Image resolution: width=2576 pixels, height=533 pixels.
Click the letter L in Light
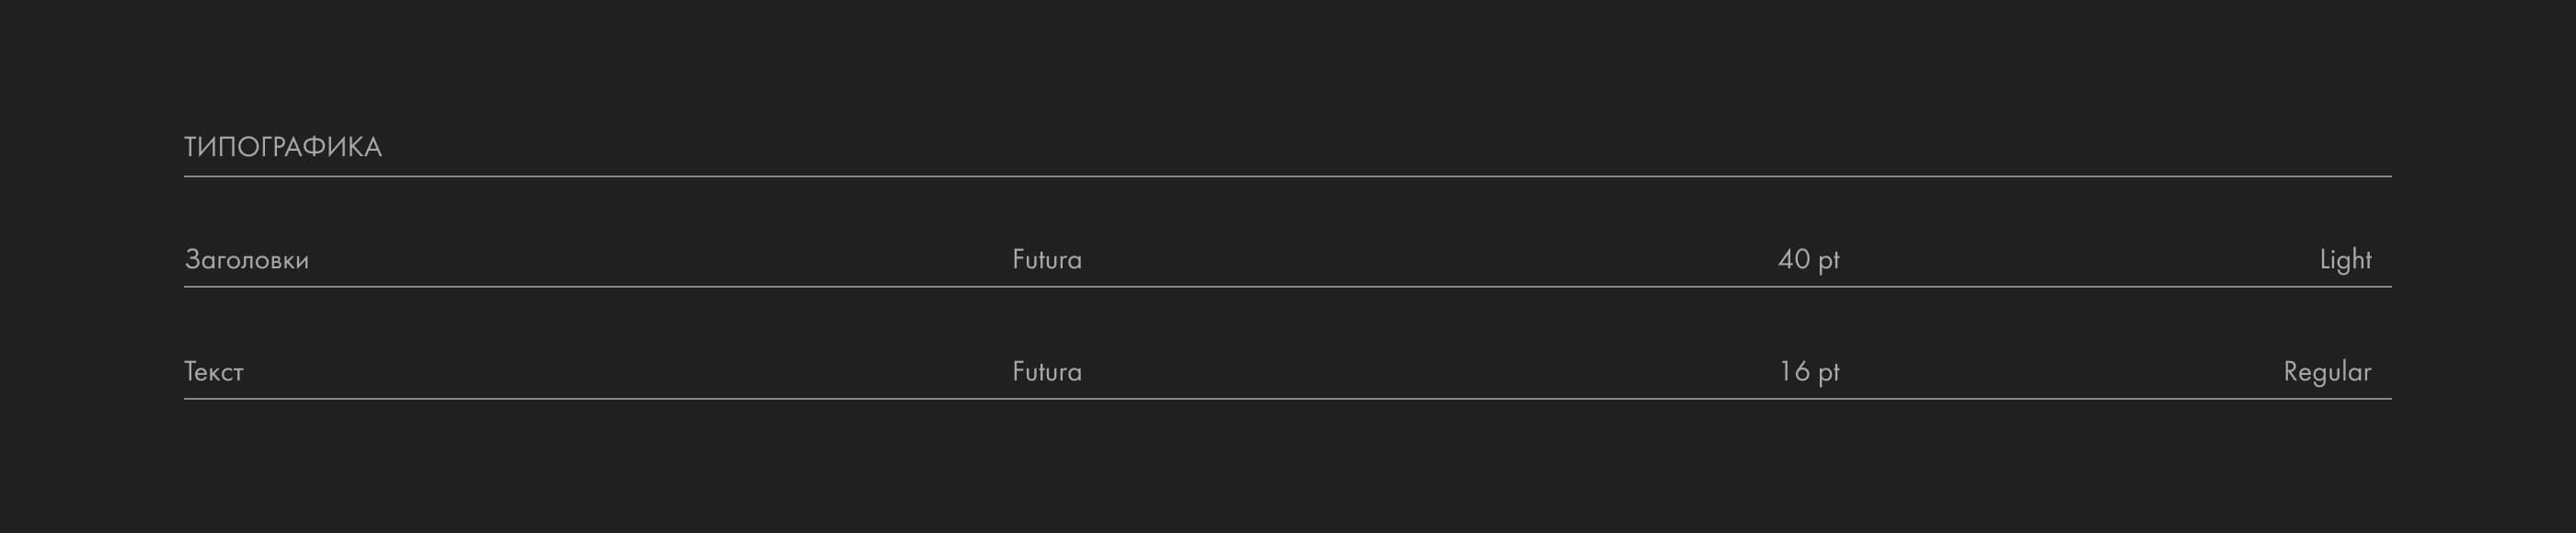pos(2325,260)
